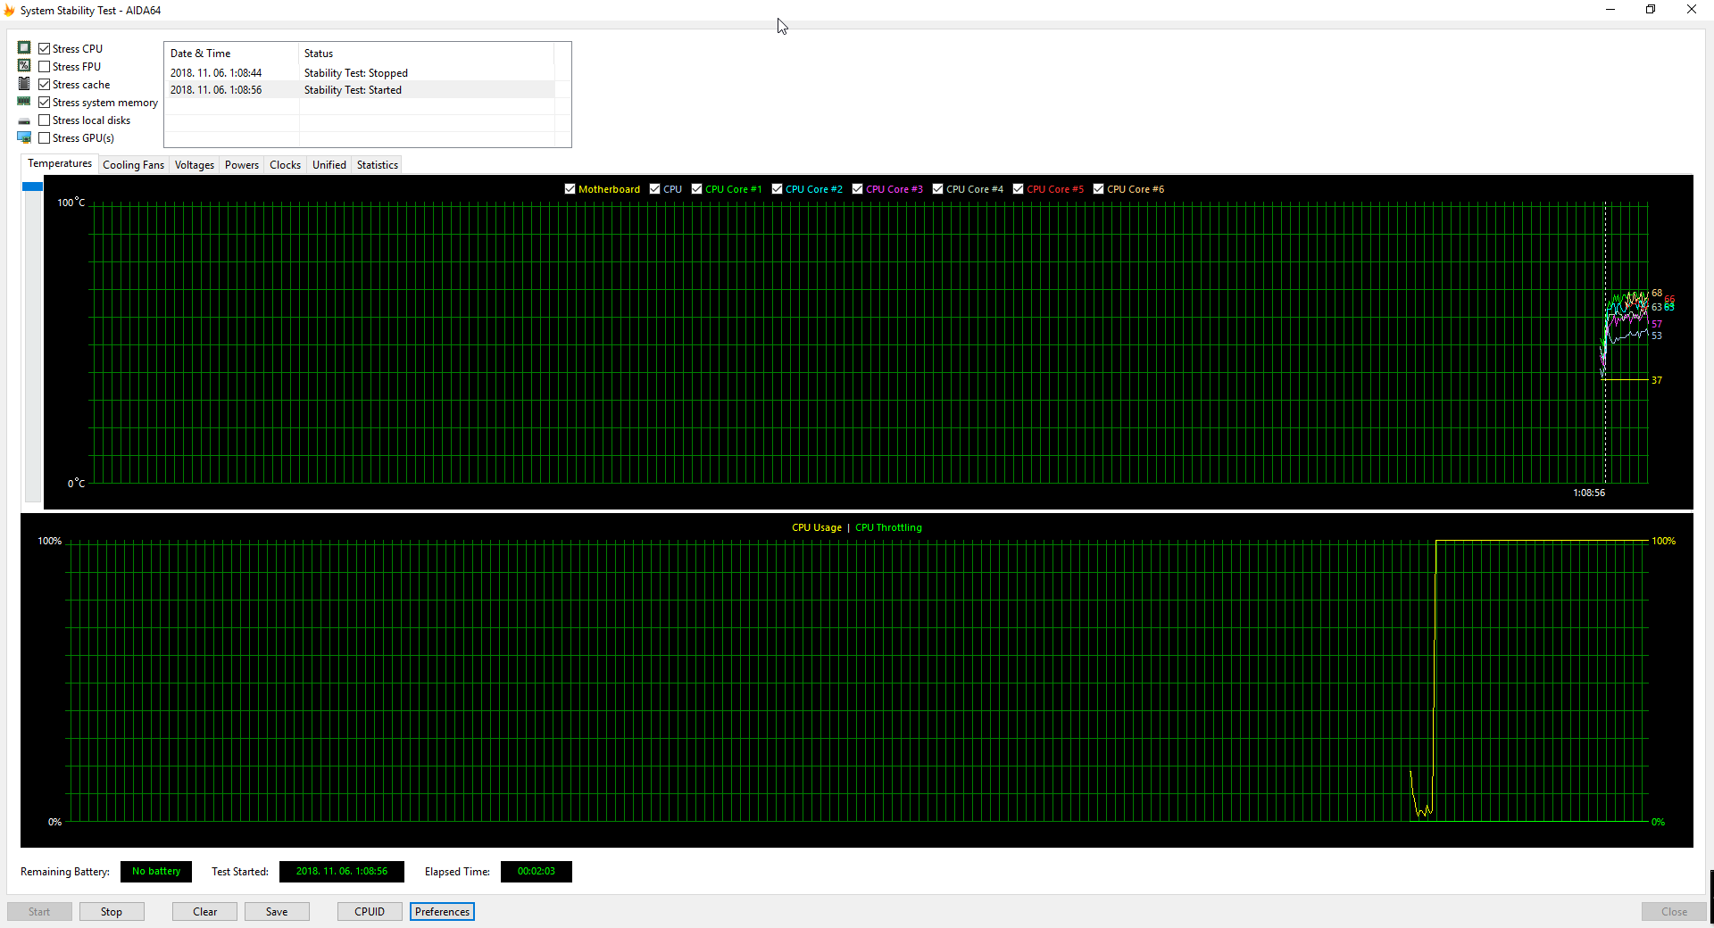The height and width of the screenshot is (928, 1714).
Task: Click the CPU Usage graph label
Action: click(x=817, y=527)
